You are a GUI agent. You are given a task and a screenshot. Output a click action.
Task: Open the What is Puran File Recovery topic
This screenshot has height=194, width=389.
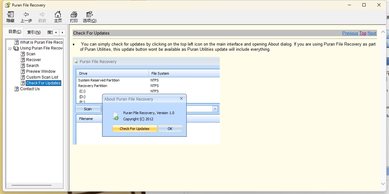point(41,42)
